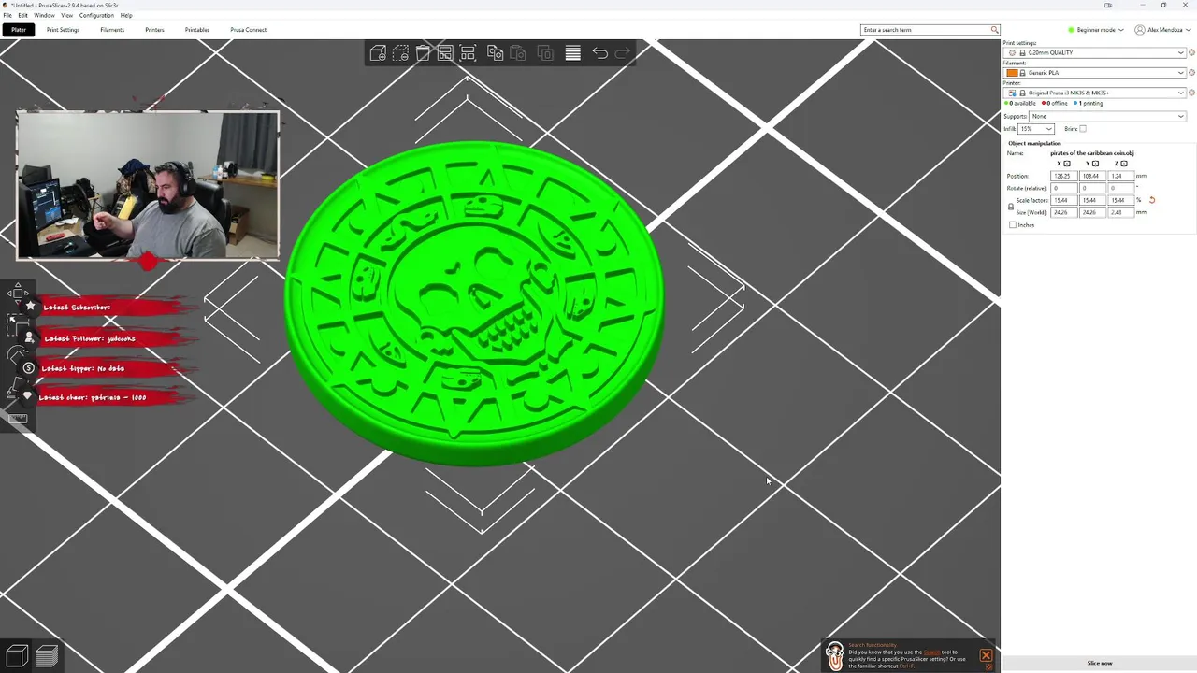Image resolution: width=1197 pixels, height=673 pixels.
Task: Click the Rotate X value field
Action: [1063, 188]
